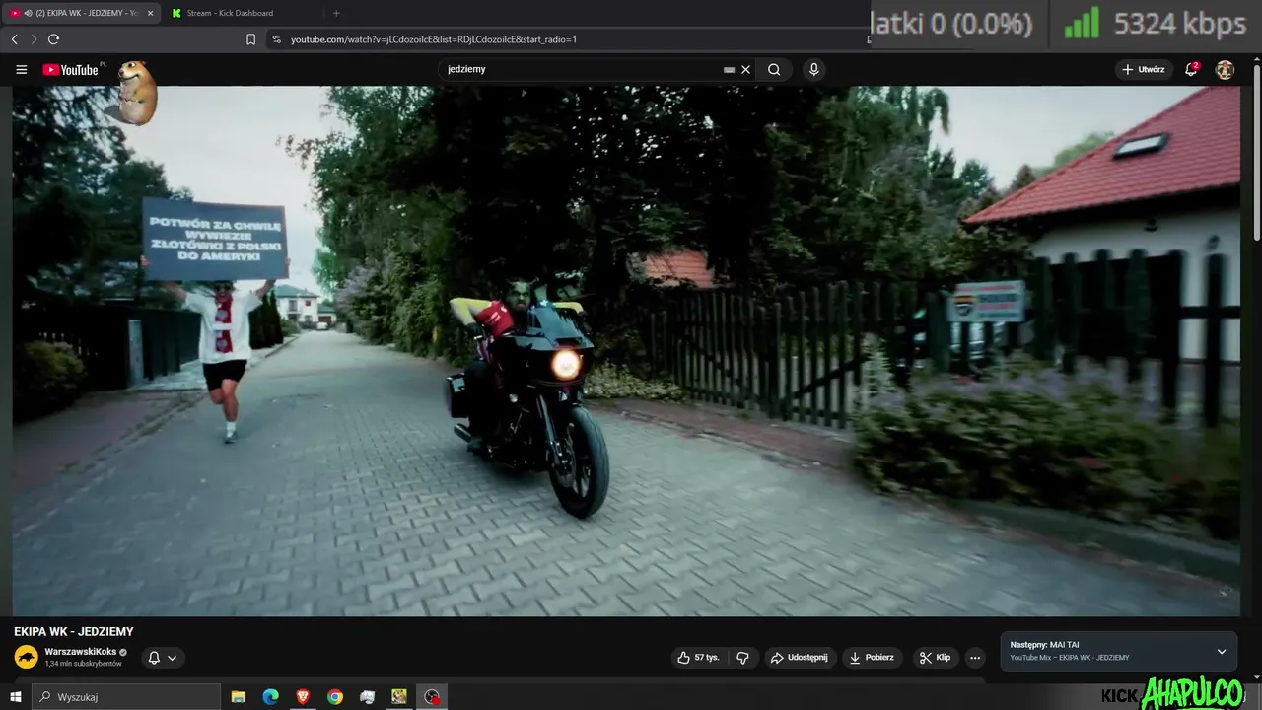
Task: Click the Utwórz create button
Action: [x=1144, y=69]
